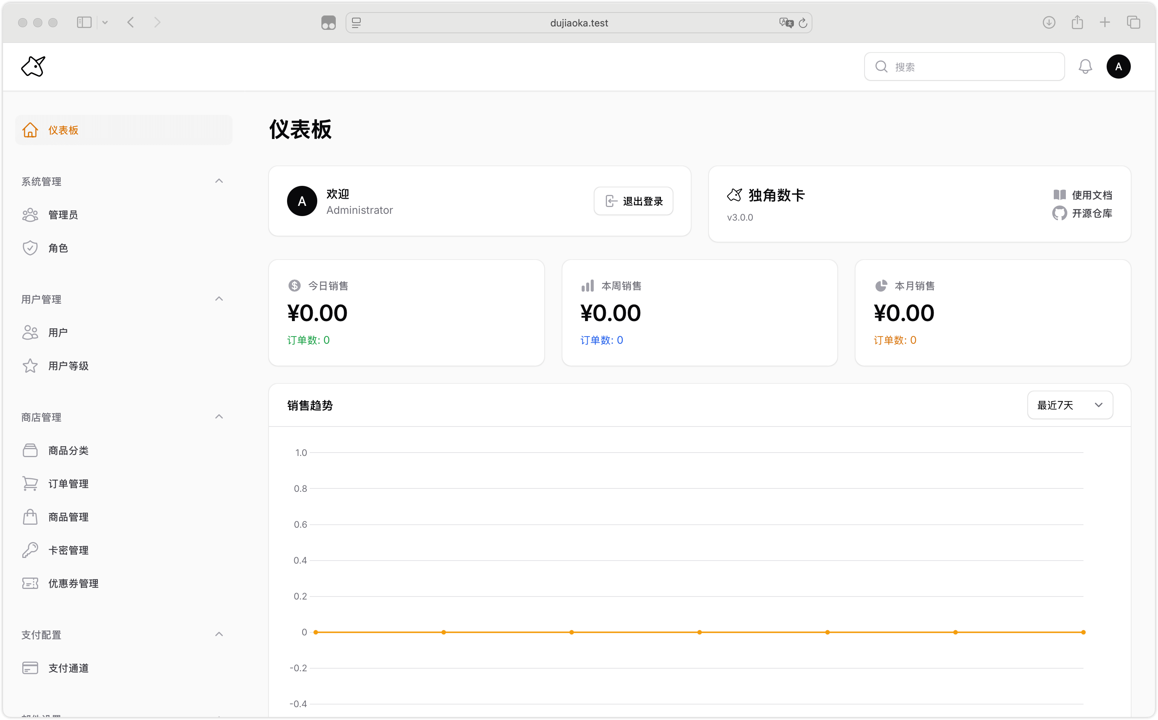Click the 销售趋势 chart title

pyautogui.click(x=310, y=406)
